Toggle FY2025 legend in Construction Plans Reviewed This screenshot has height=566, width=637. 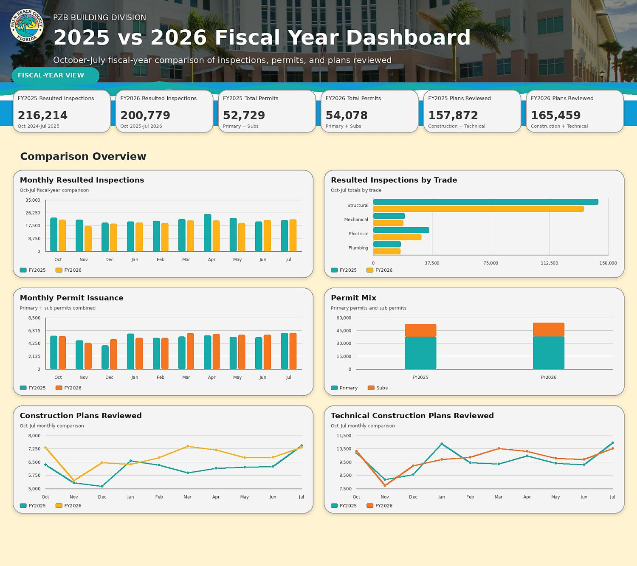[33, 506]
